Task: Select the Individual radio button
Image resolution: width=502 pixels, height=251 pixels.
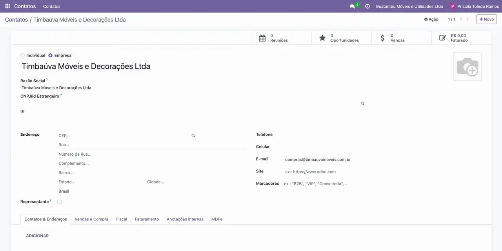Action: point(22,55)
